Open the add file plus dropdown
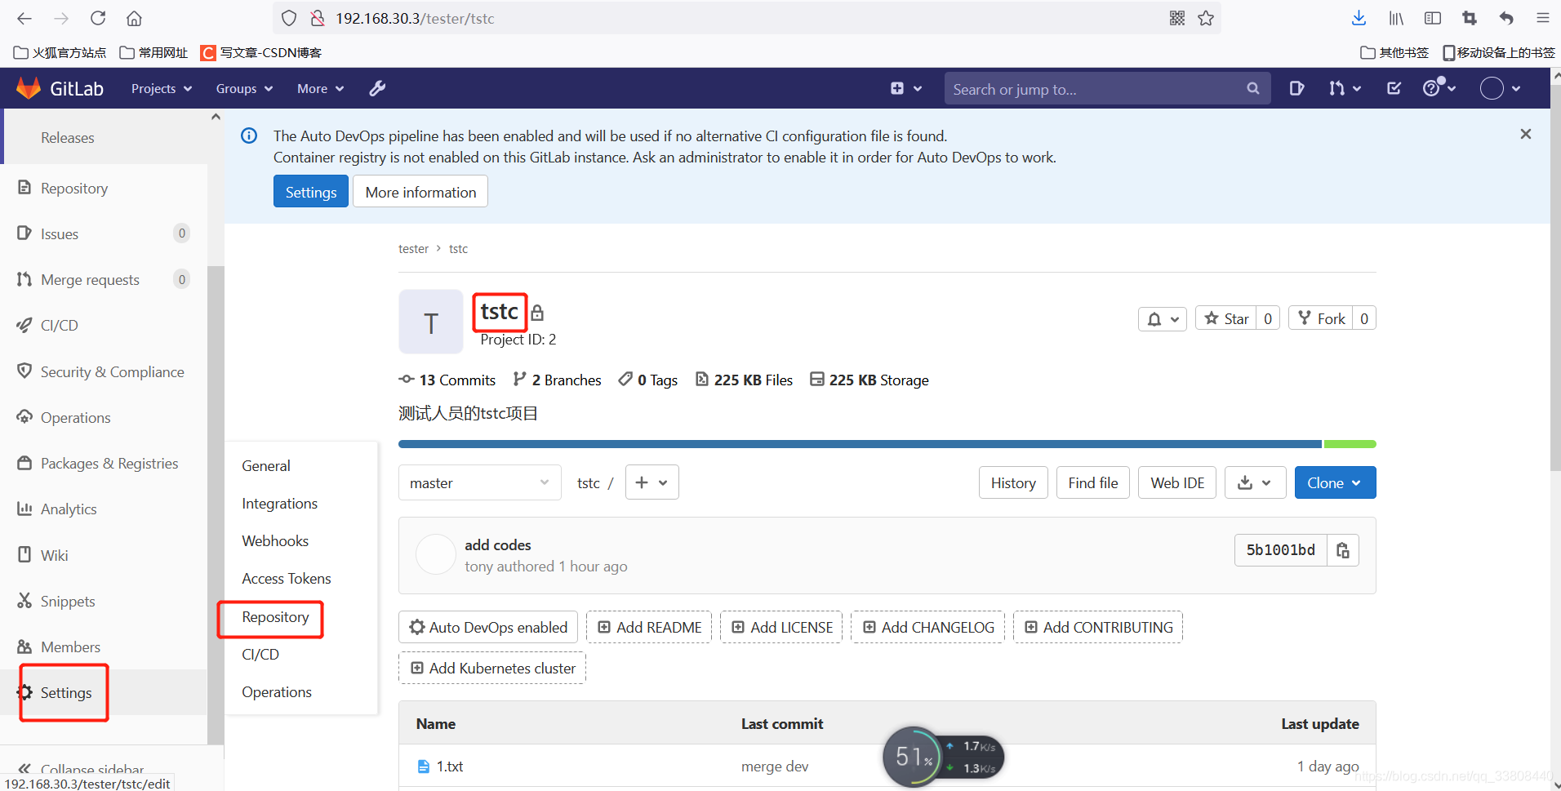The width and height of the screenshot is (1561, 791). (x=652, y=482)
